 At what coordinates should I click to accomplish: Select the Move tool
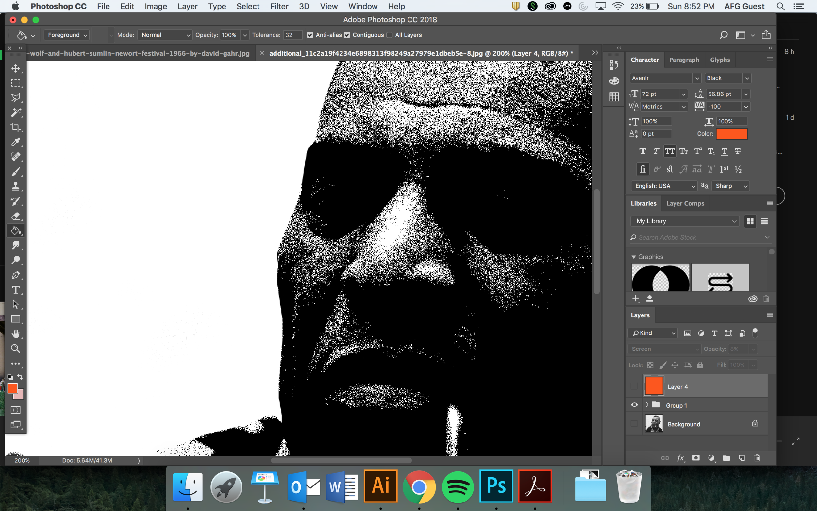[x=16, y=68]
